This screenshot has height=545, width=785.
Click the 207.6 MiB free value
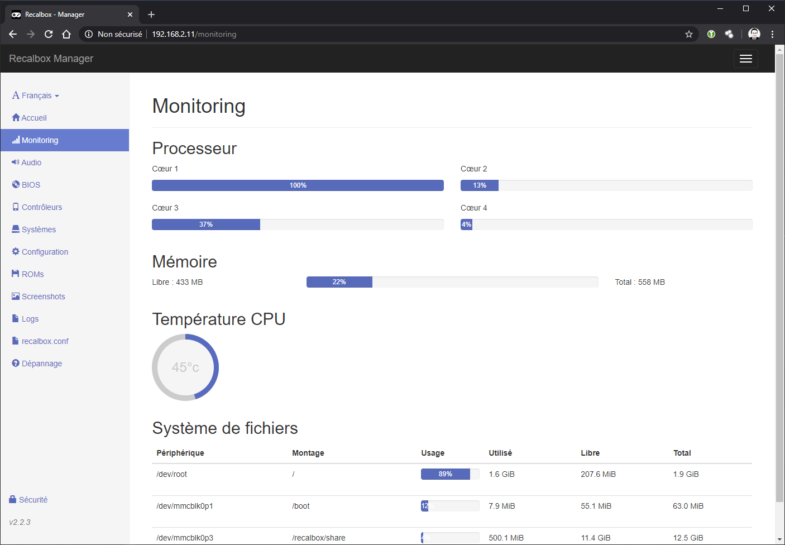coord(598,474)
